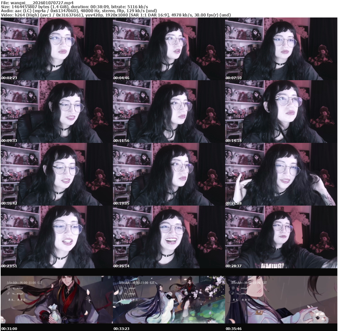Open the thumbnail marked 00:16:42

pos(56,174)
